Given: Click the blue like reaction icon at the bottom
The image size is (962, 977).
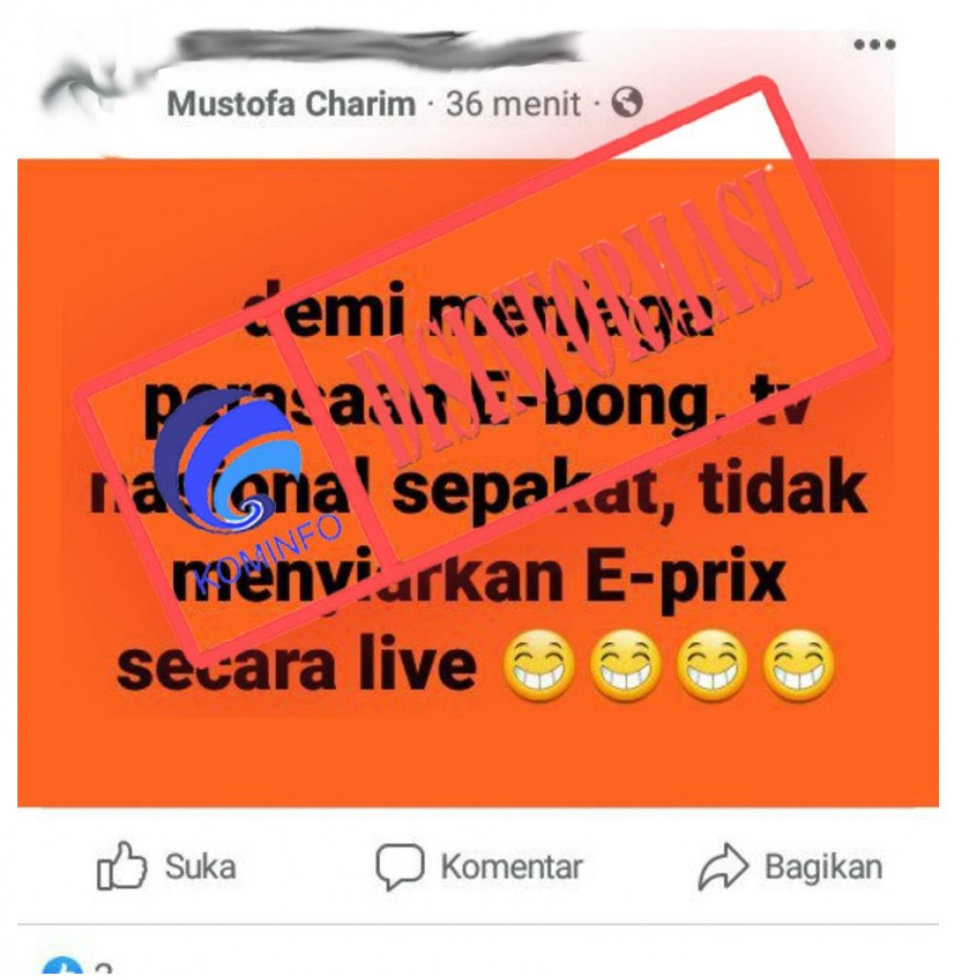Looking at the screenshot, I should click(x=62, y=967).
